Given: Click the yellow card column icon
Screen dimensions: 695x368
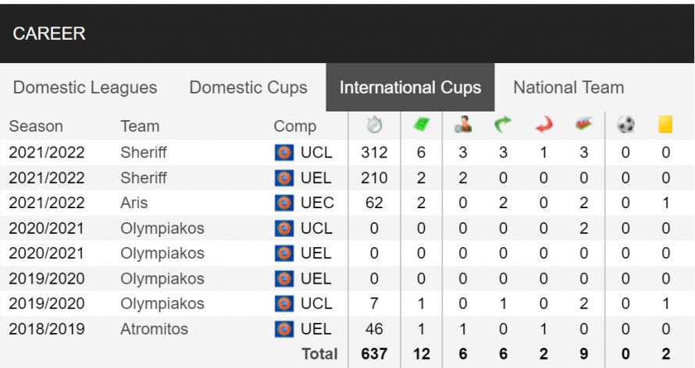Looking at the screenshot, I should [665, 125].
